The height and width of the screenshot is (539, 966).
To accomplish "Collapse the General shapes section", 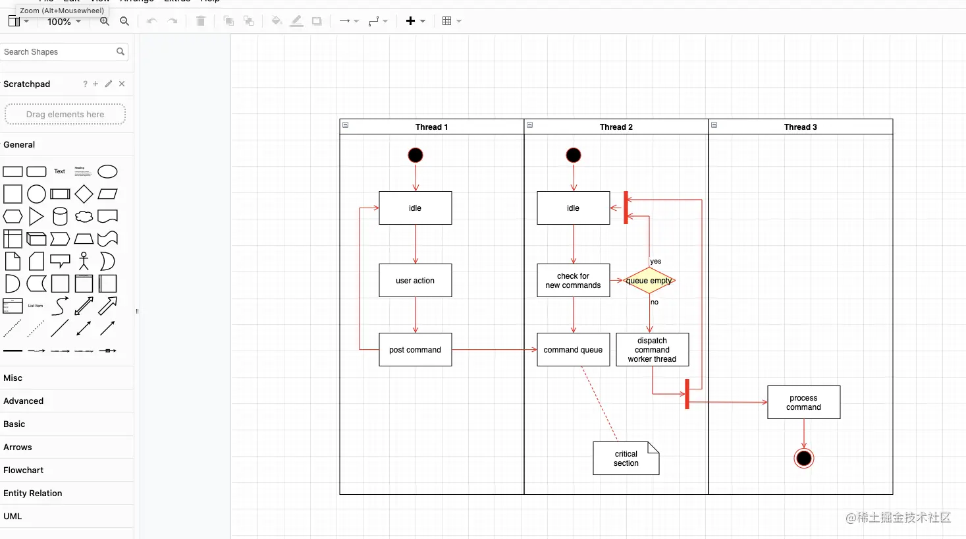I will click(x=67, y=144).
